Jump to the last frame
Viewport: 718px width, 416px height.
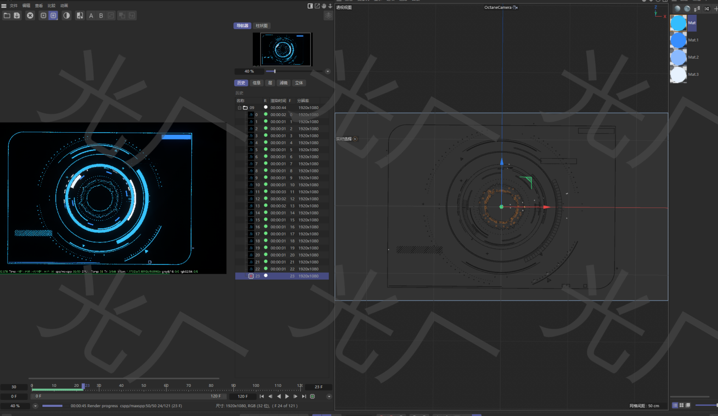304,397
